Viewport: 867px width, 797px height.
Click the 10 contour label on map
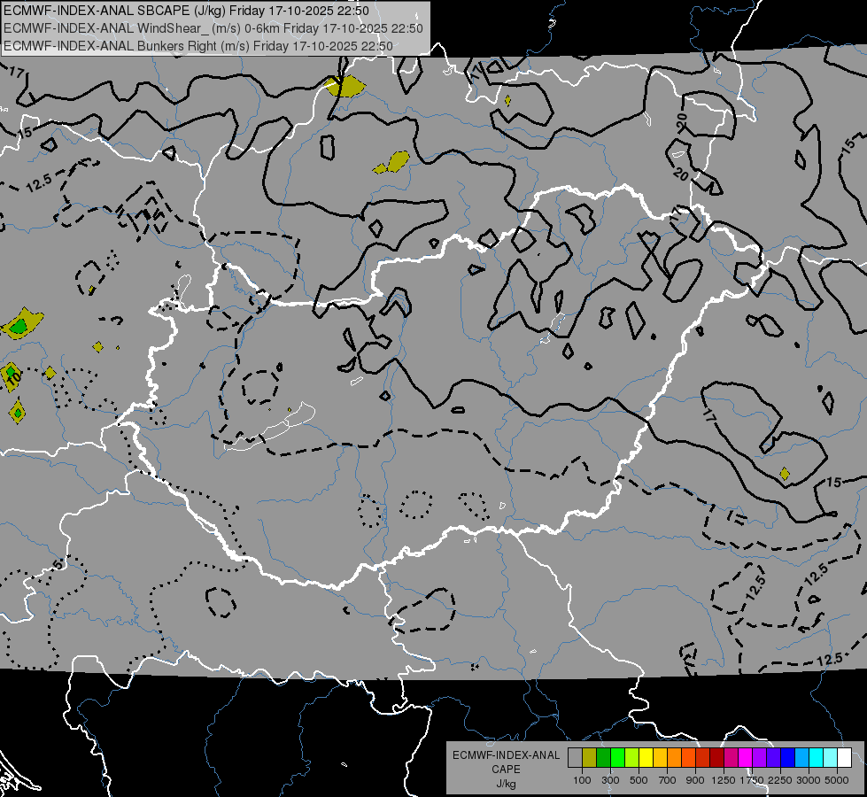14,378
